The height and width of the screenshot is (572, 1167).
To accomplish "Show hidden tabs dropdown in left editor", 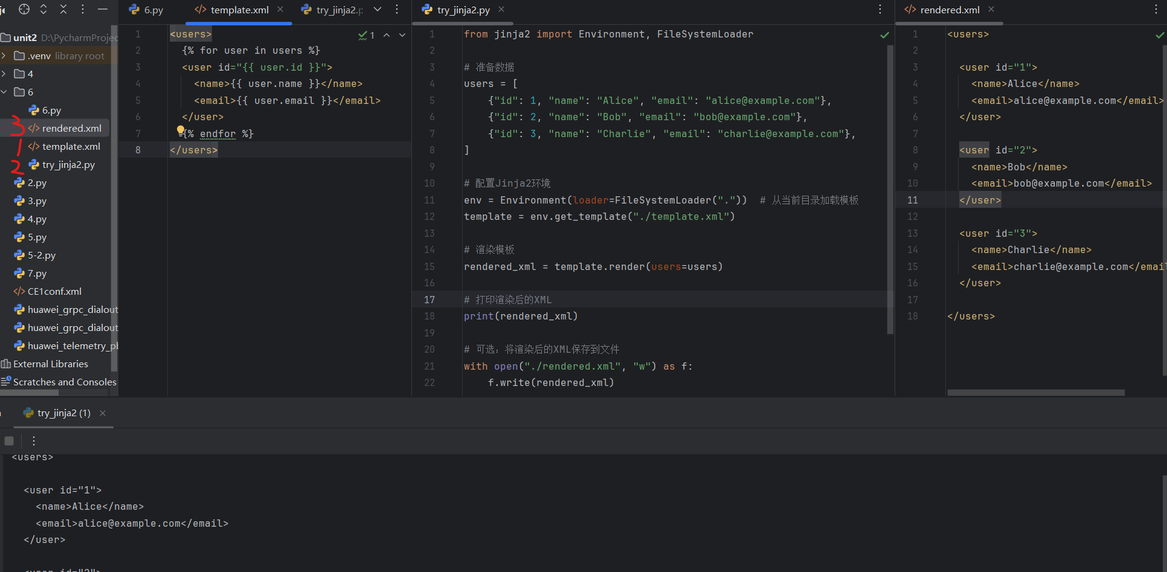I will (378, 9).
